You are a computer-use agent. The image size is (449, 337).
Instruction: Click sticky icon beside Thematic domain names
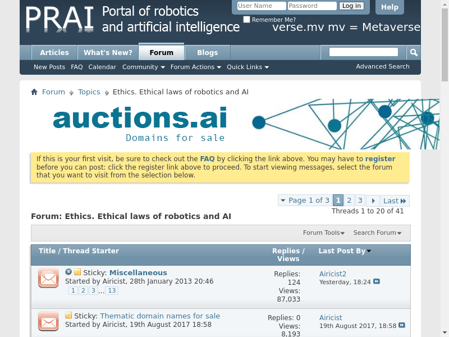pyautogui.click(x=68, y=315)
